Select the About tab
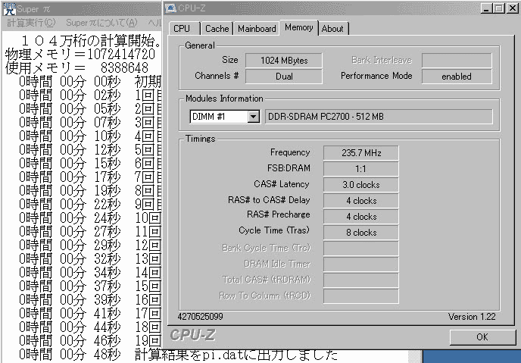This screenshot has height=363, width=521. coord(332,29)
